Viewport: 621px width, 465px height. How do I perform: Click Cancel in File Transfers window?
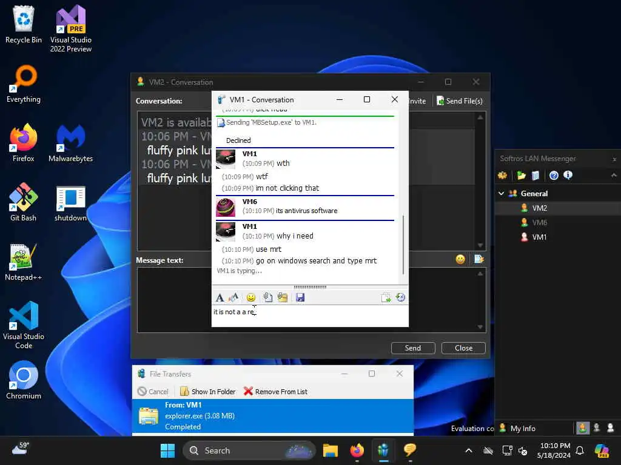pos(153,392)
